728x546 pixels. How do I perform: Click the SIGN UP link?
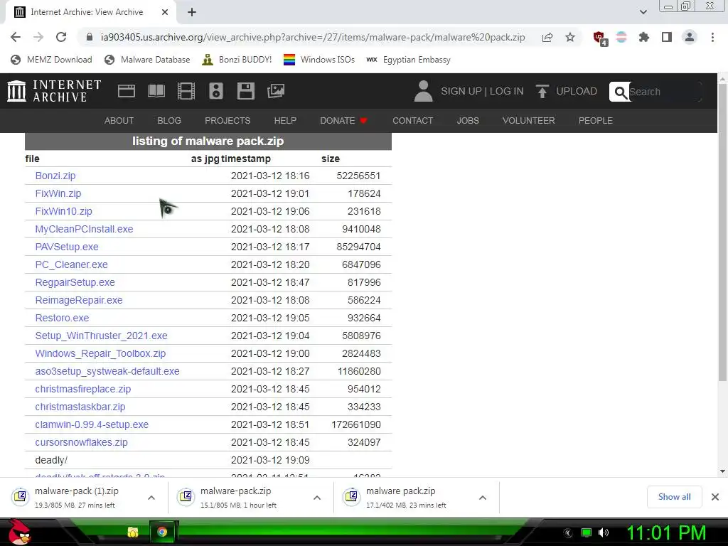click(x=461, y=91)
